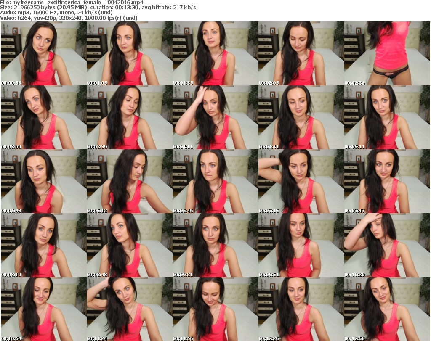Open the frame at 00:03:09
431x341 pixels.
pyautogui.click(x=43, y=117)
